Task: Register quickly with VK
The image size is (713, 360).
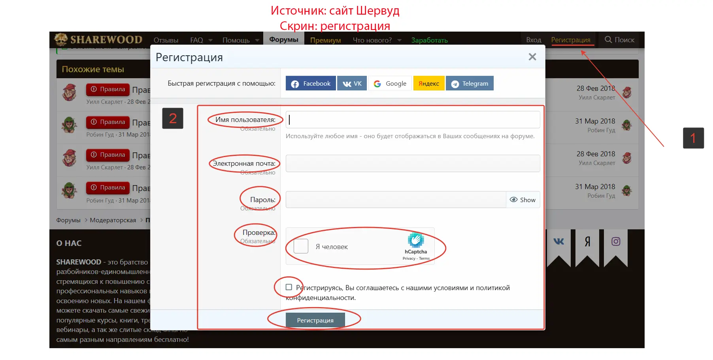Action: pyautogui.click(x=352, y=83)
